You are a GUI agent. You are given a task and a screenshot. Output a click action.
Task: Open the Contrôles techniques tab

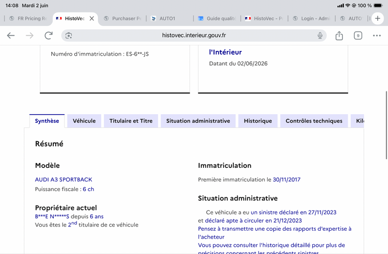pyautogui.click(x=314, y=121)
